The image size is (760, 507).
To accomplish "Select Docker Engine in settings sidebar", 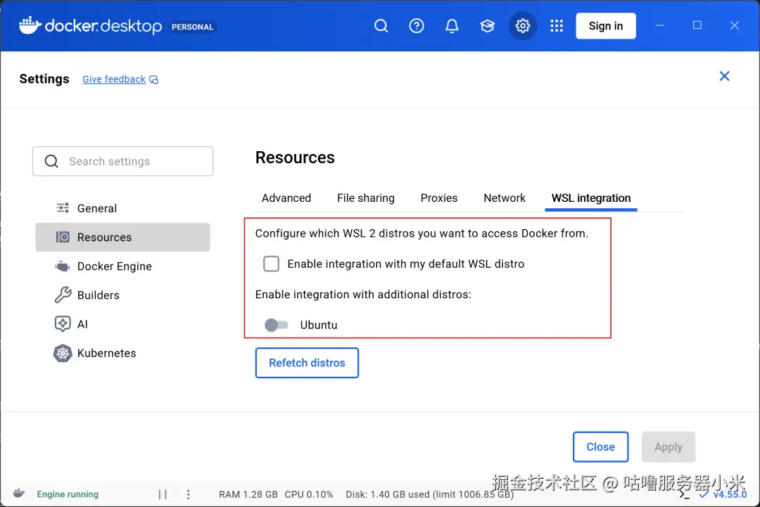I will pos(114,267).
